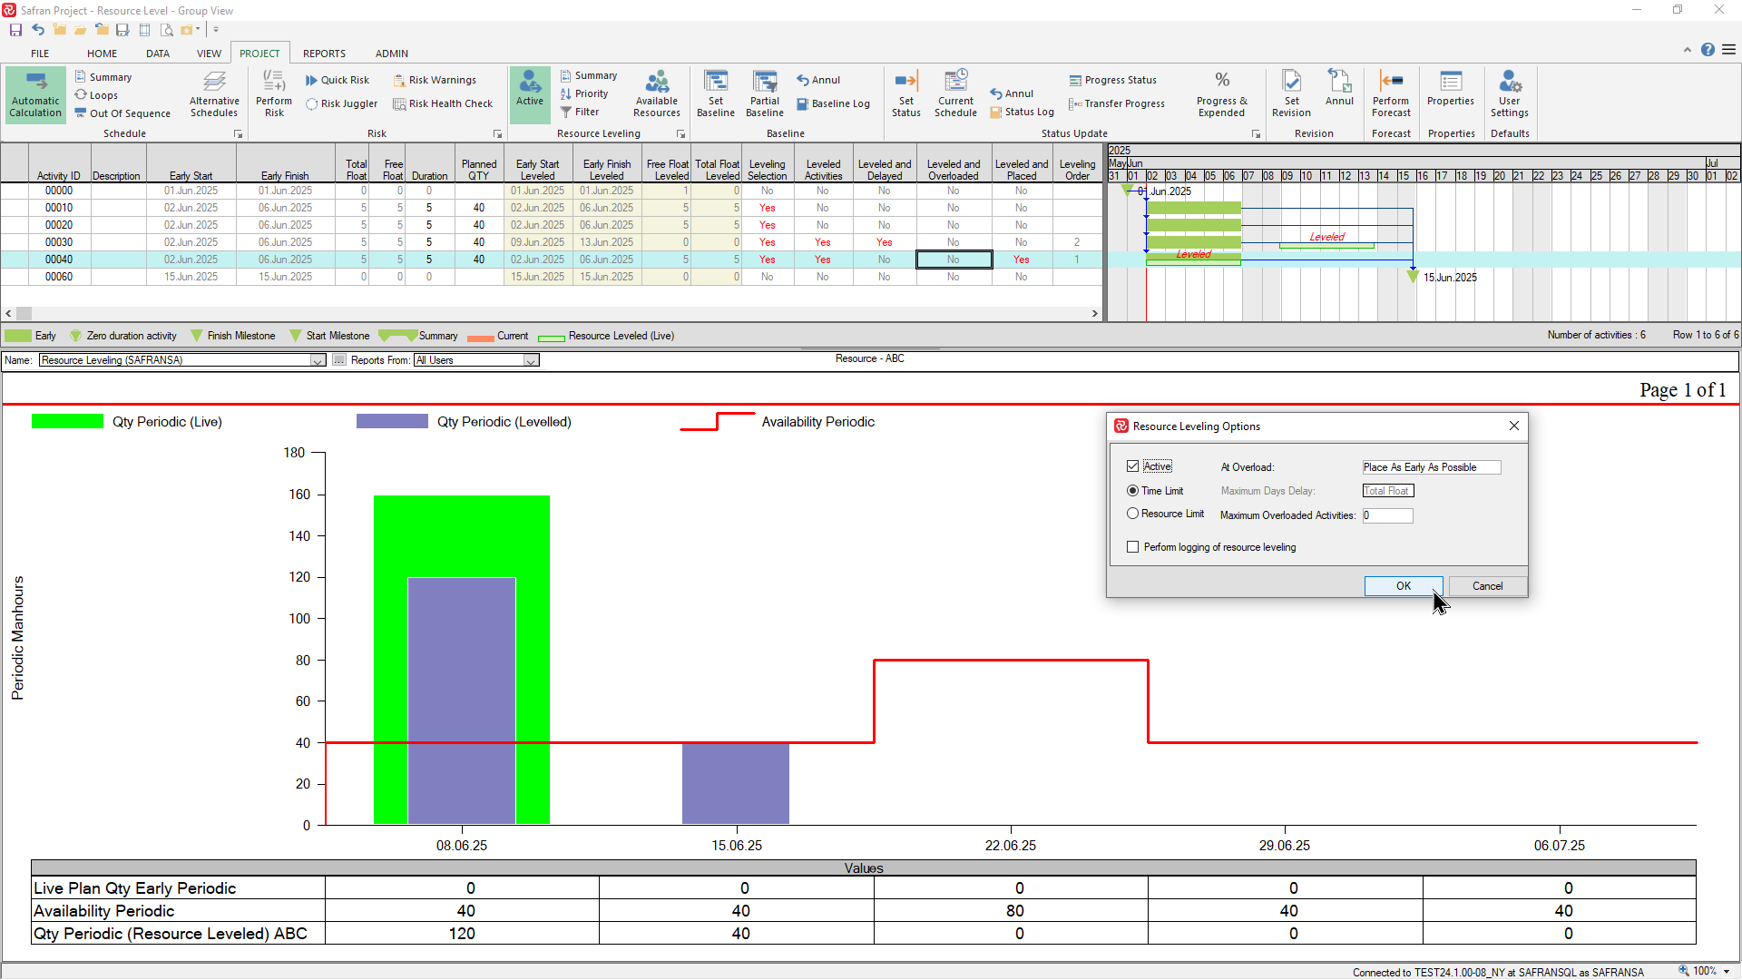Image resolution: width=1742 pixels, height=980 pixels.
Task: Click the Annul button in Baseline group
Action: tap(818, 80)
